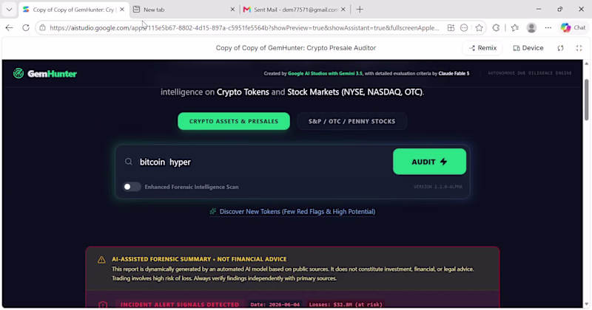This screenshot has width=592, height=310.
Task: Bookmark this page with the star icon
Action: [479, 27]
